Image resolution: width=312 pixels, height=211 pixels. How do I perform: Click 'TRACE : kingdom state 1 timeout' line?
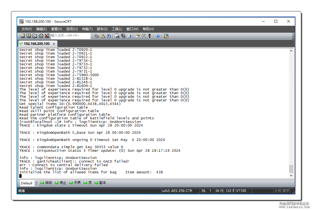coord(81,125)
